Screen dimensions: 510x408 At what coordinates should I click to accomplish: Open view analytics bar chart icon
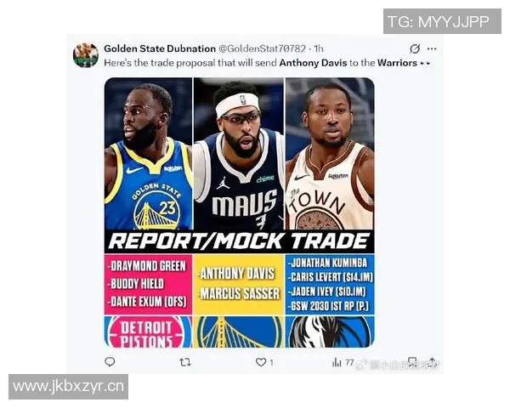337,362
